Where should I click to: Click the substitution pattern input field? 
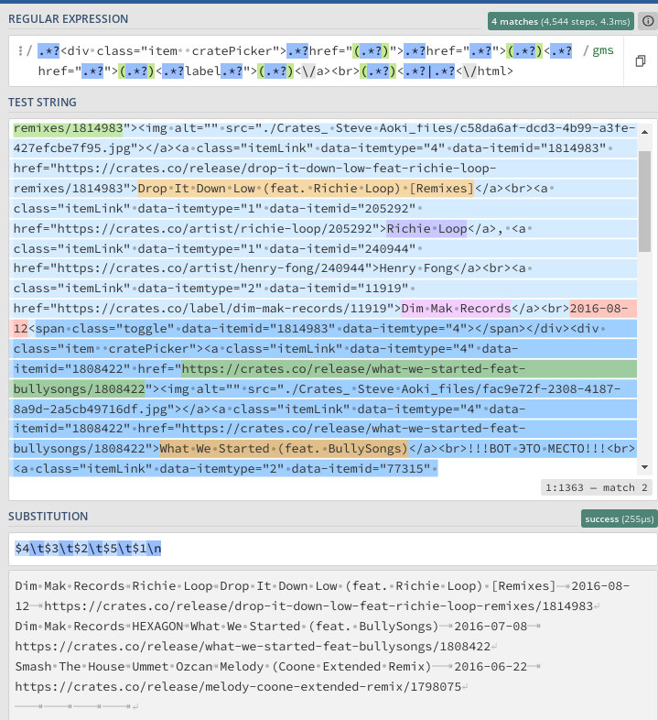pos(333,549)
